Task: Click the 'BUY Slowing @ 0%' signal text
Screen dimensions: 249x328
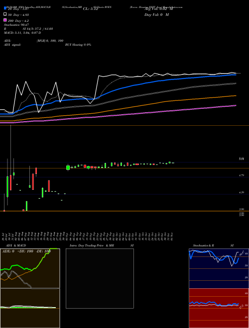Action: 78,45
